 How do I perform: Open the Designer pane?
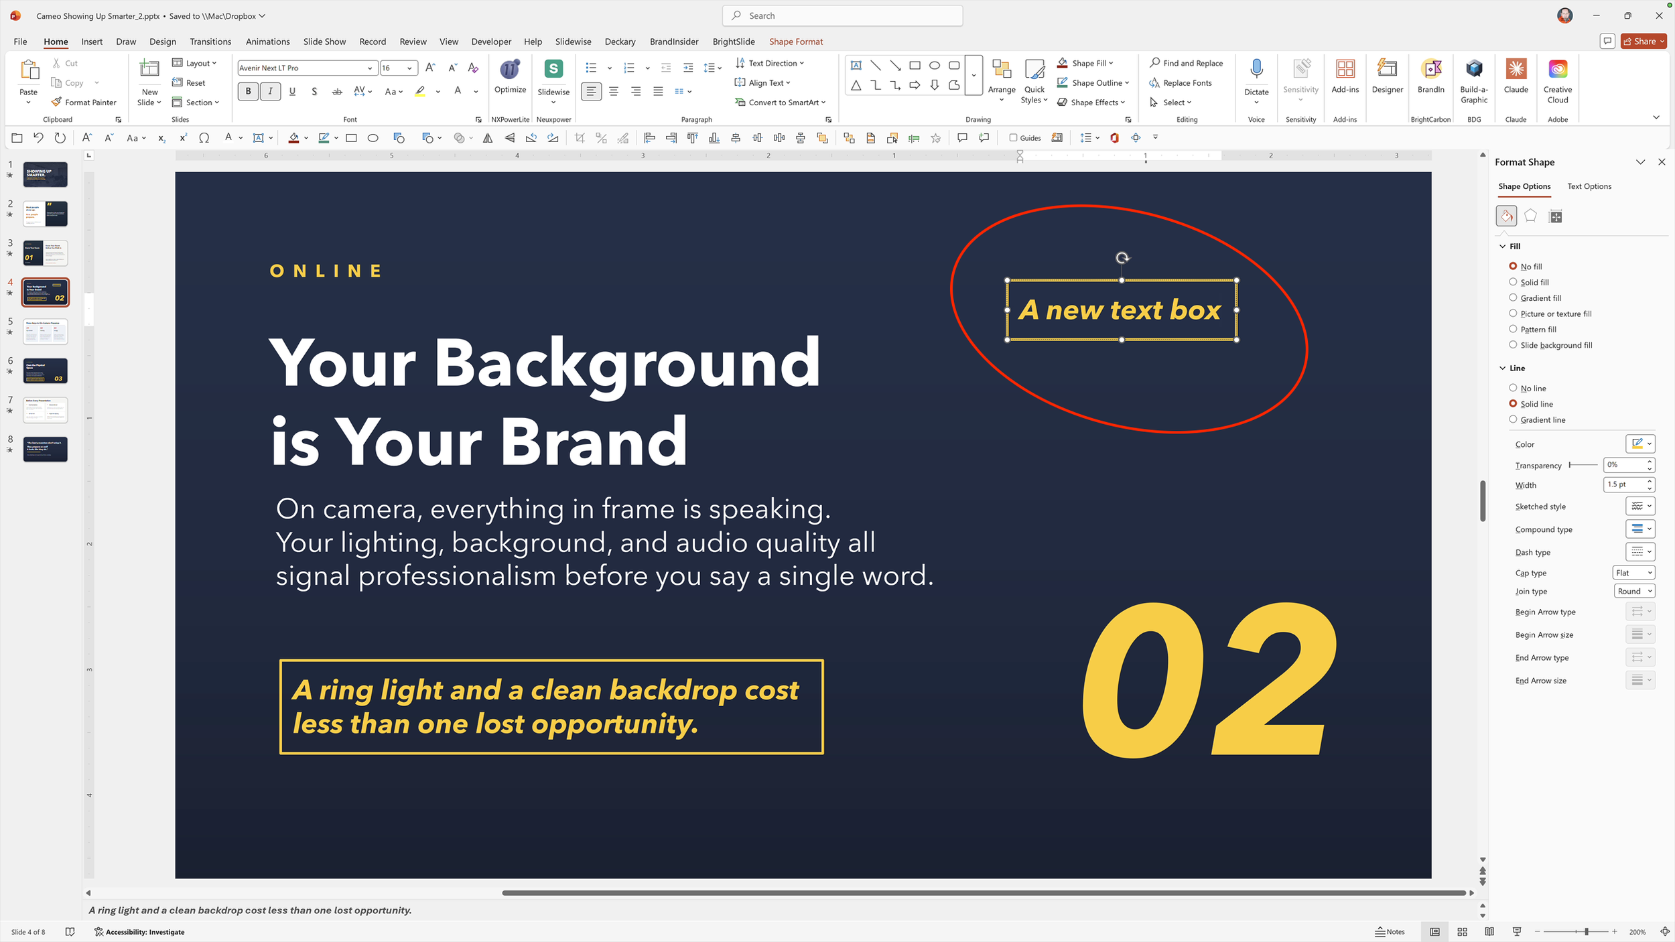1387,76
